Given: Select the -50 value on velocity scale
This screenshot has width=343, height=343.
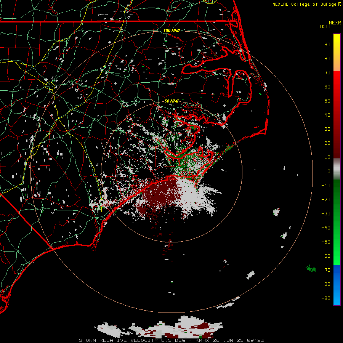Looking at the screenshot, I should pos(326,242).
